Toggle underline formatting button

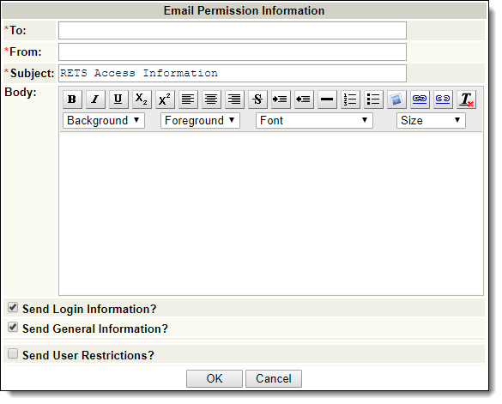118,99
